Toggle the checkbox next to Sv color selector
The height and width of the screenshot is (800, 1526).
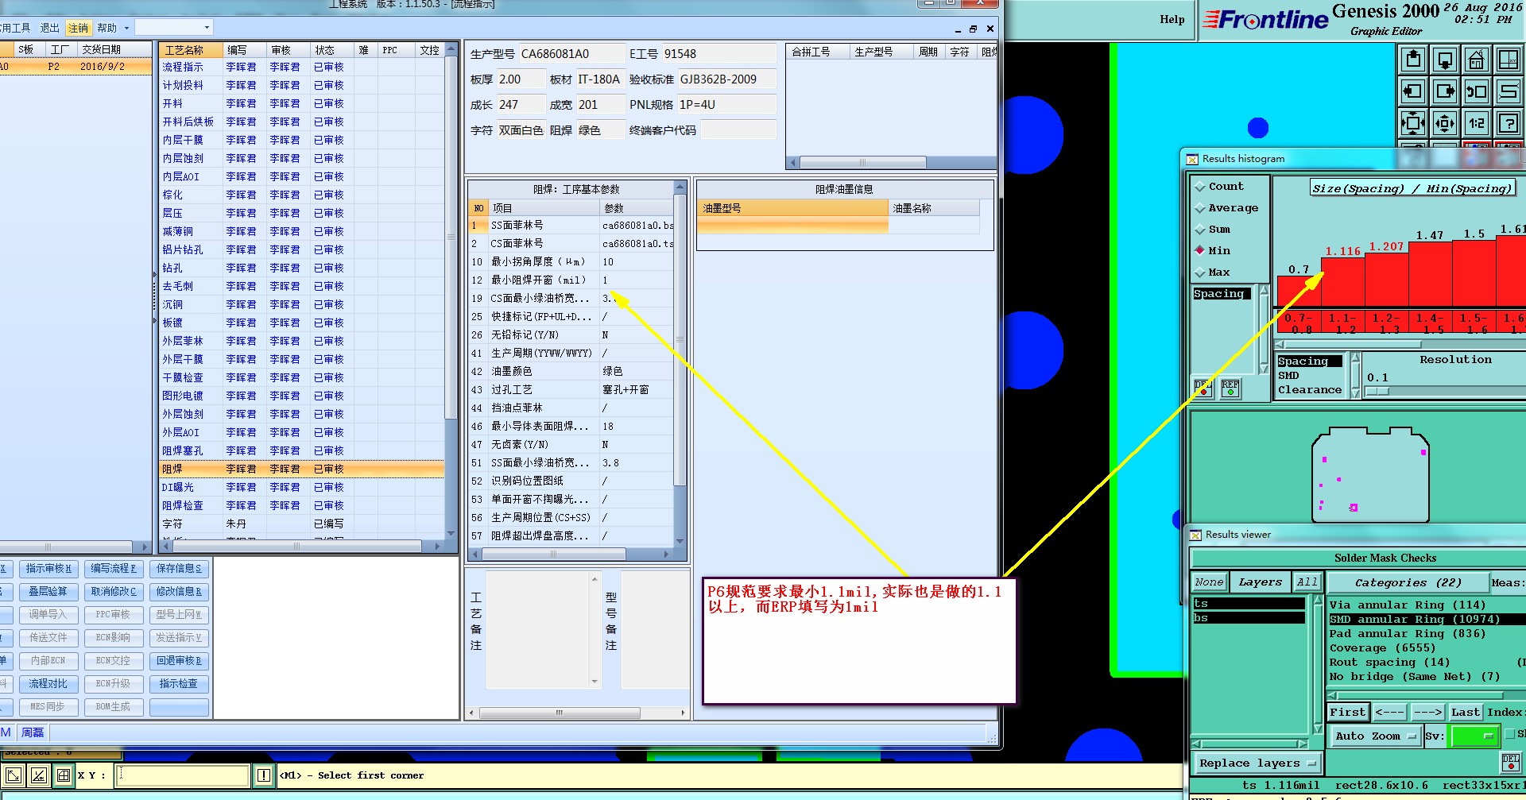click(1510, 735)
